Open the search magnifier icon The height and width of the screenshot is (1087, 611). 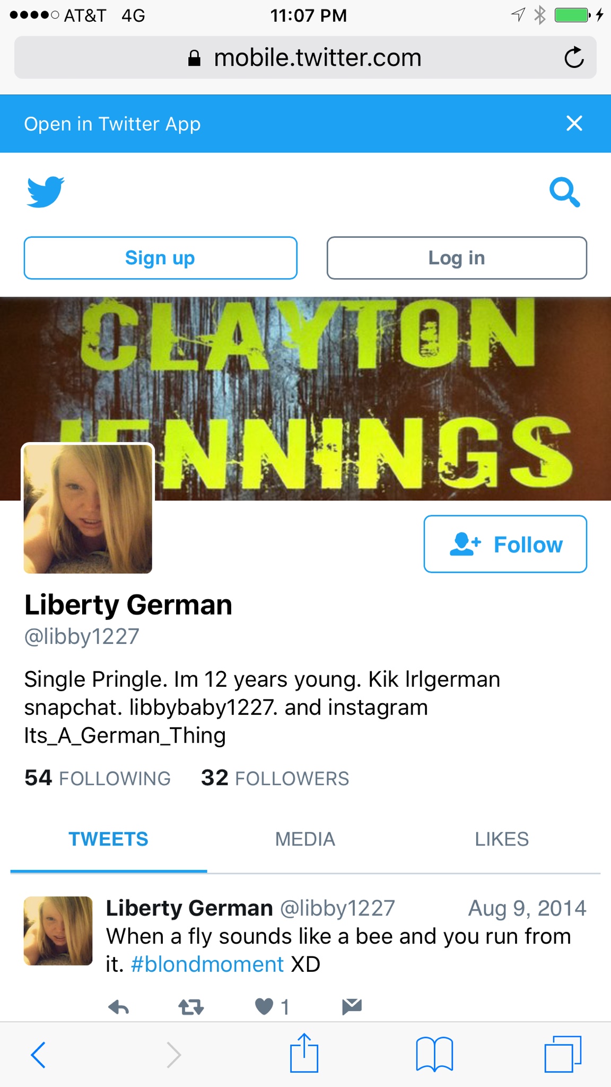(x=565, y=192)
